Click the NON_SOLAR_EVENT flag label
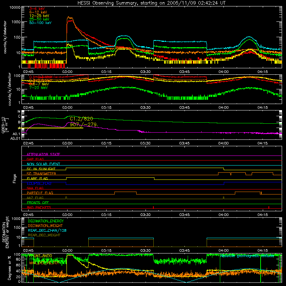 coord(43,164)
